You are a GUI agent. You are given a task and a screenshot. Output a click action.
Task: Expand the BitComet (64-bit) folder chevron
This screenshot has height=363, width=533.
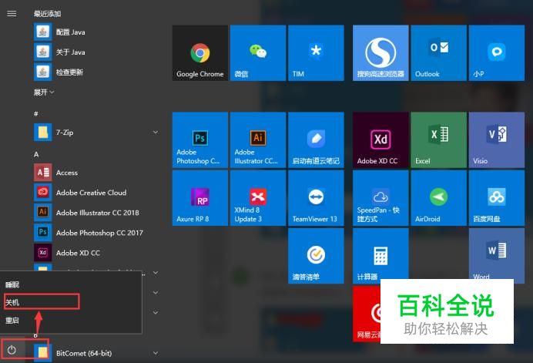(x=156, y=353)
